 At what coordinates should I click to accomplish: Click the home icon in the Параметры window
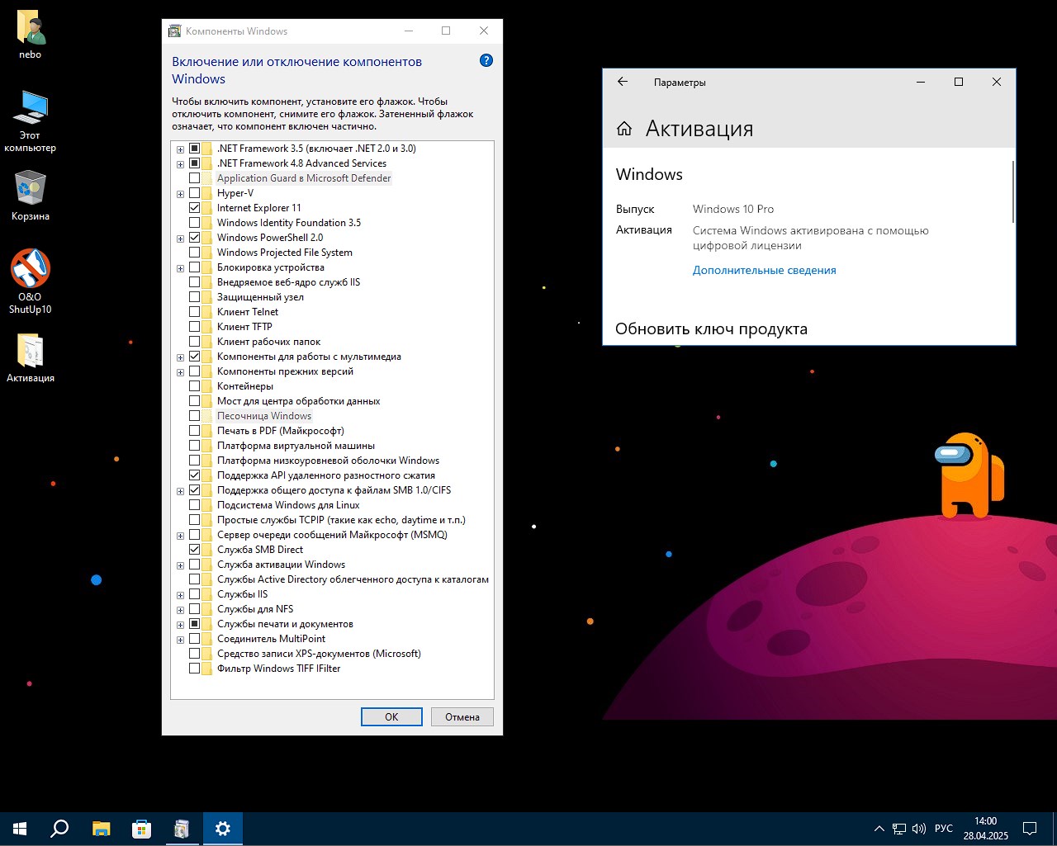pyautogui.click(x=624, y=129)
